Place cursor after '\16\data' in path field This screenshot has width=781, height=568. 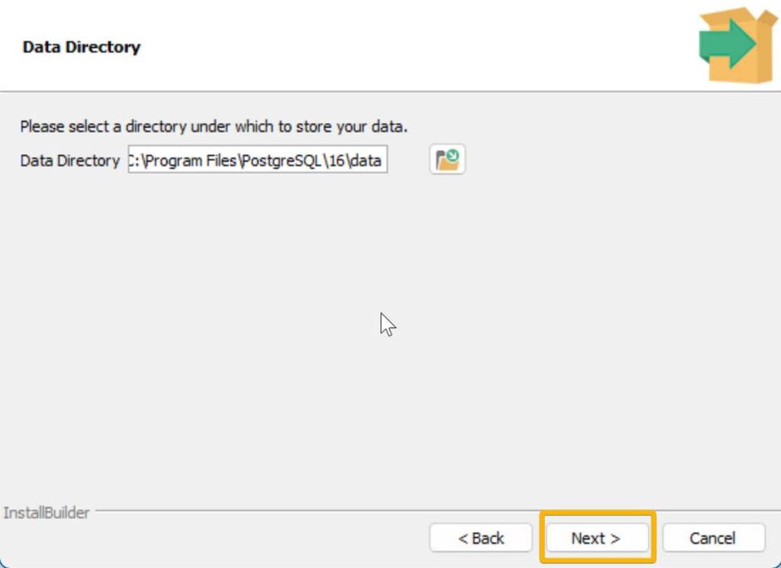(382, 161)
